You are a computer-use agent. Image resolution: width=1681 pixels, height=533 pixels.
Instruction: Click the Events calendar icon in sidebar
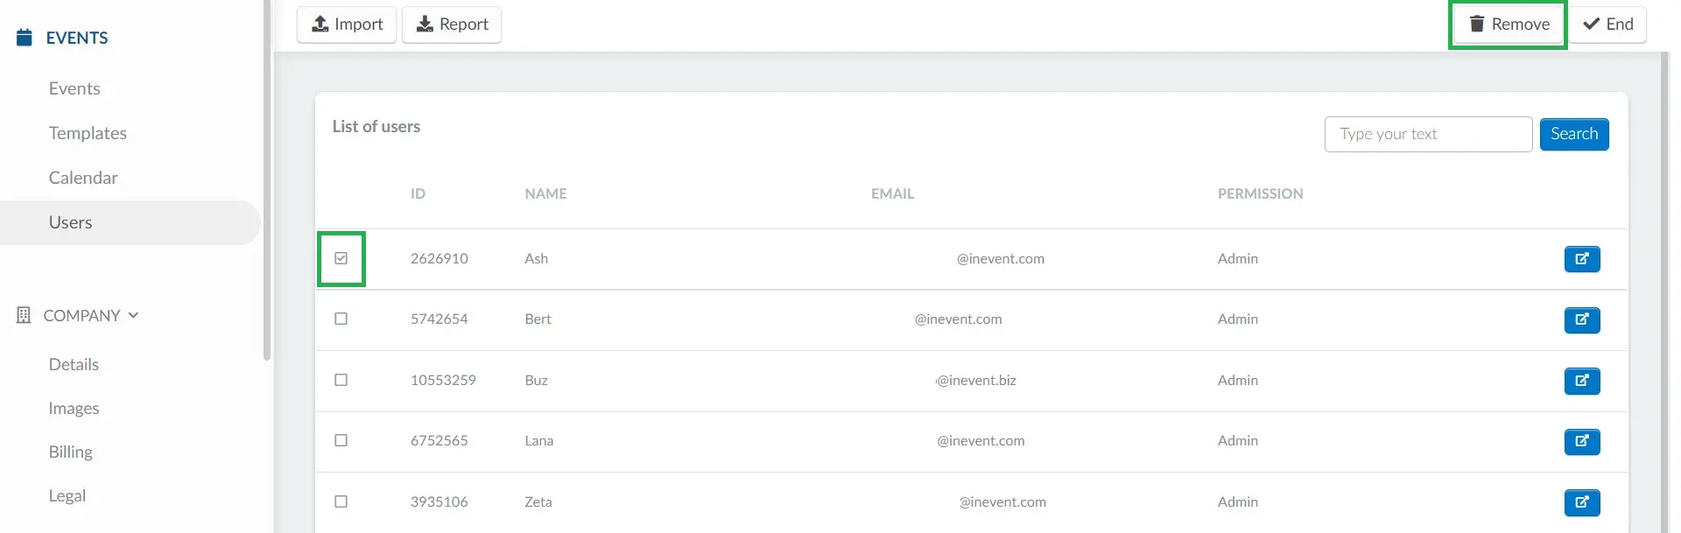[25, 38]
